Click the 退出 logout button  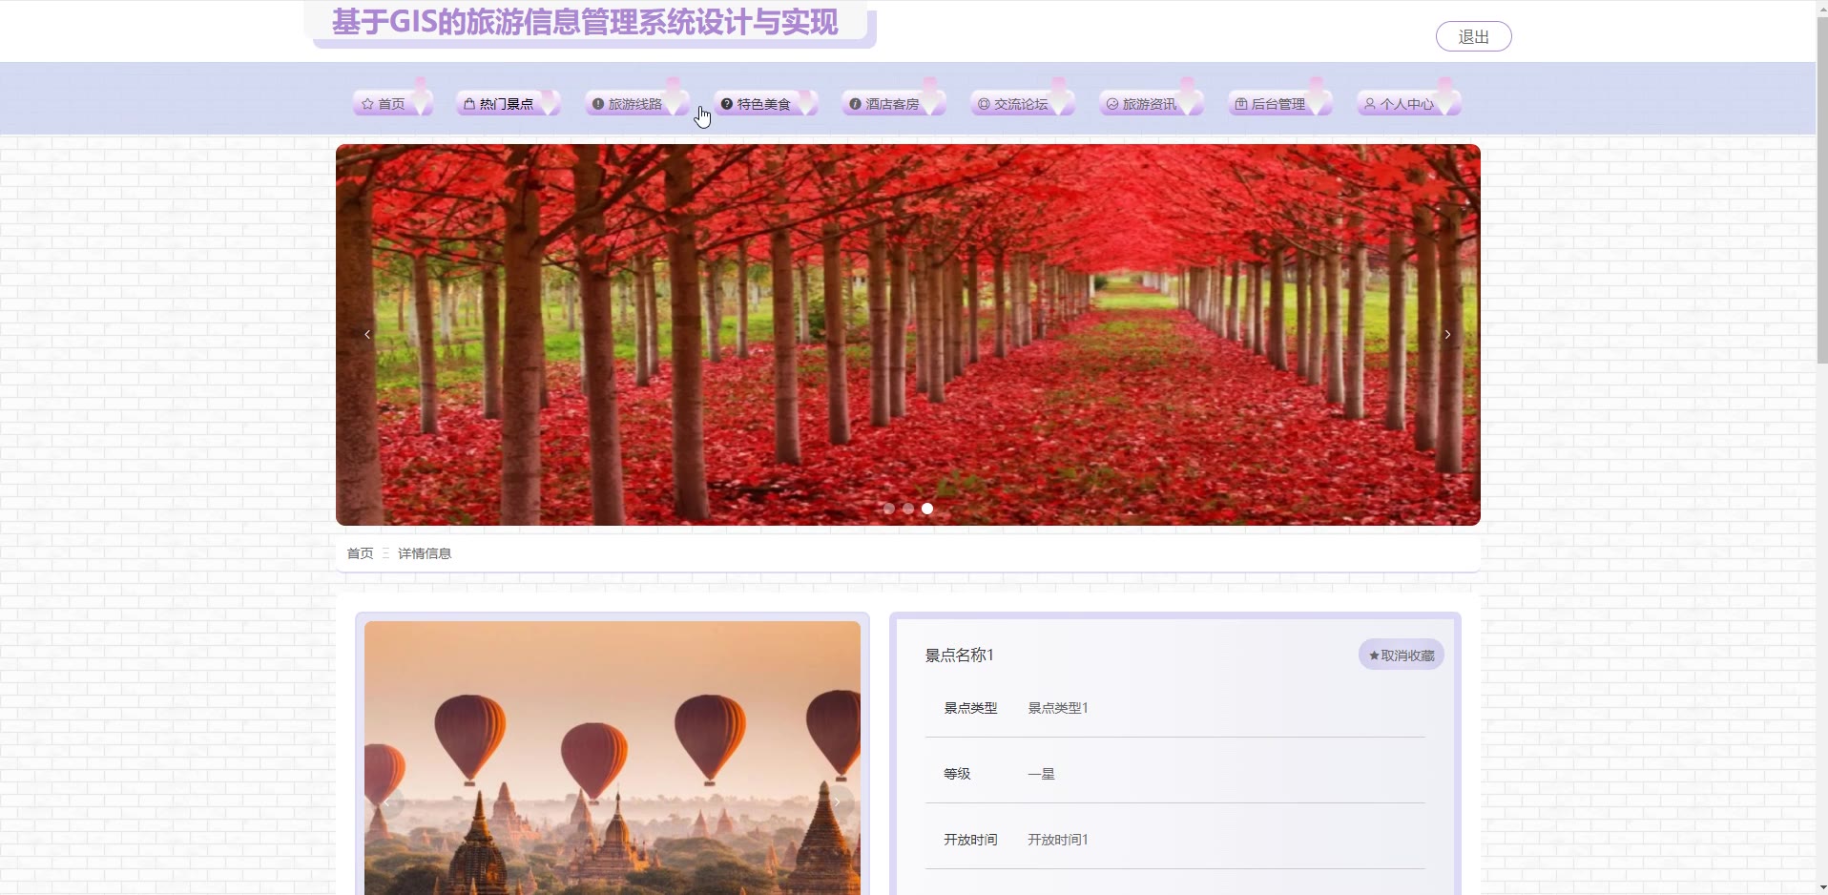(x=1473, y=36)
